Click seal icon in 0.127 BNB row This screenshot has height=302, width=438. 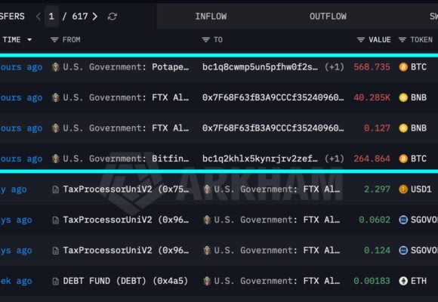coord(56,128)
